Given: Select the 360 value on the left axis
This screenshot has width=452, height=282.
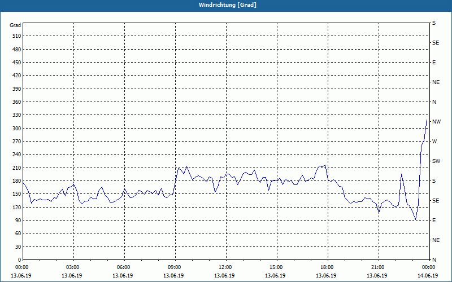Looking at the screenshot, I should (17, 102).
